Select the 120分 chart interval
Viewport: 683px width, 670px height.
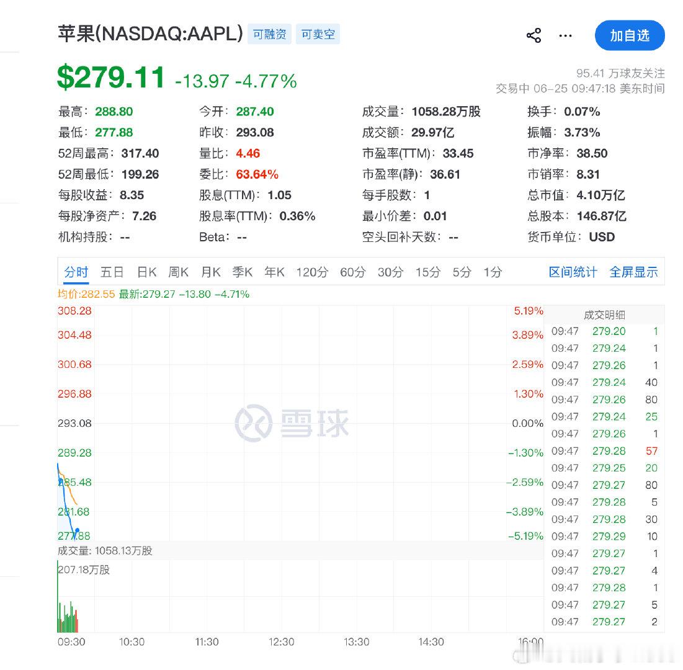point(312,272)
